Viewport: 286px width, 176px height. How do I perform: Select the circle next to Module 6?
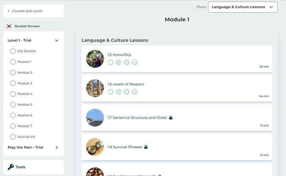tap(13, 116)
